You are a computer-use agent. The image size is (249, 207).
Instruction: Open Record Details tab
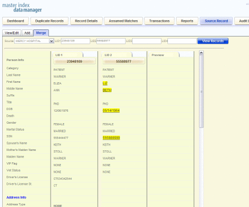pos(86,21)
